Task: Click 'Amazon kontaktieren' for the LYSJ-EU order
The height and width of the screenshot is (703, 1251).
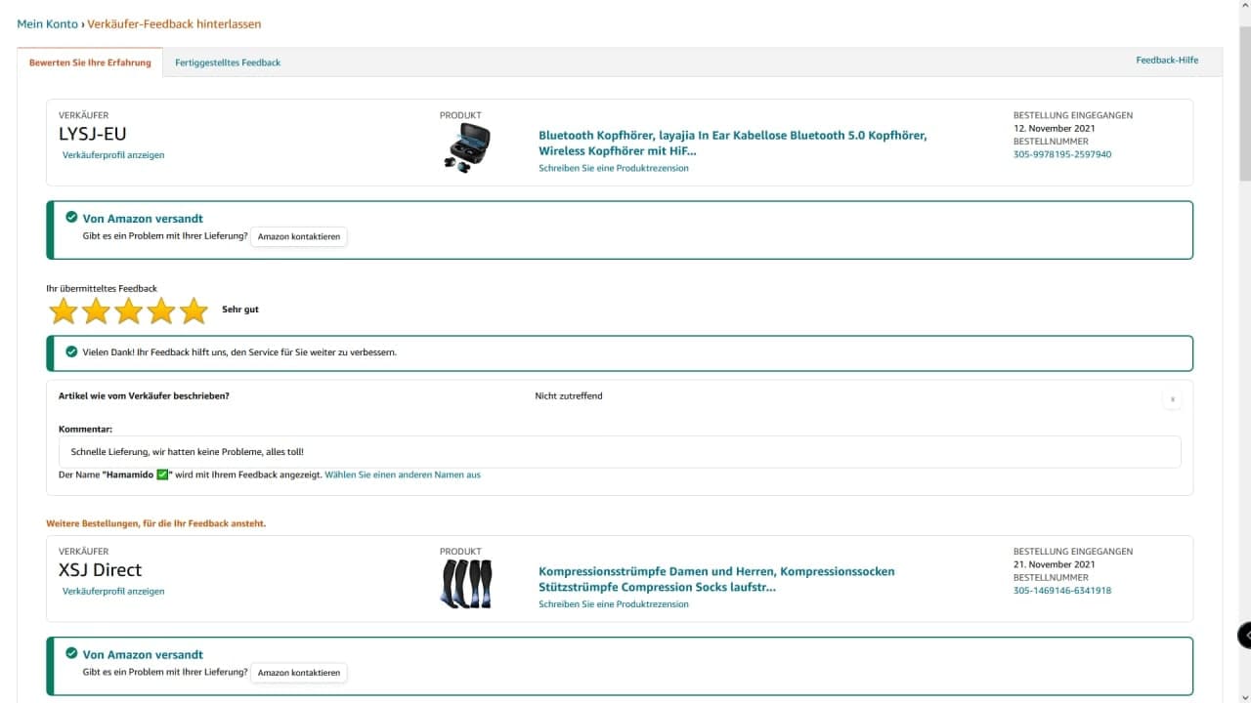Action: pos(299,236)
